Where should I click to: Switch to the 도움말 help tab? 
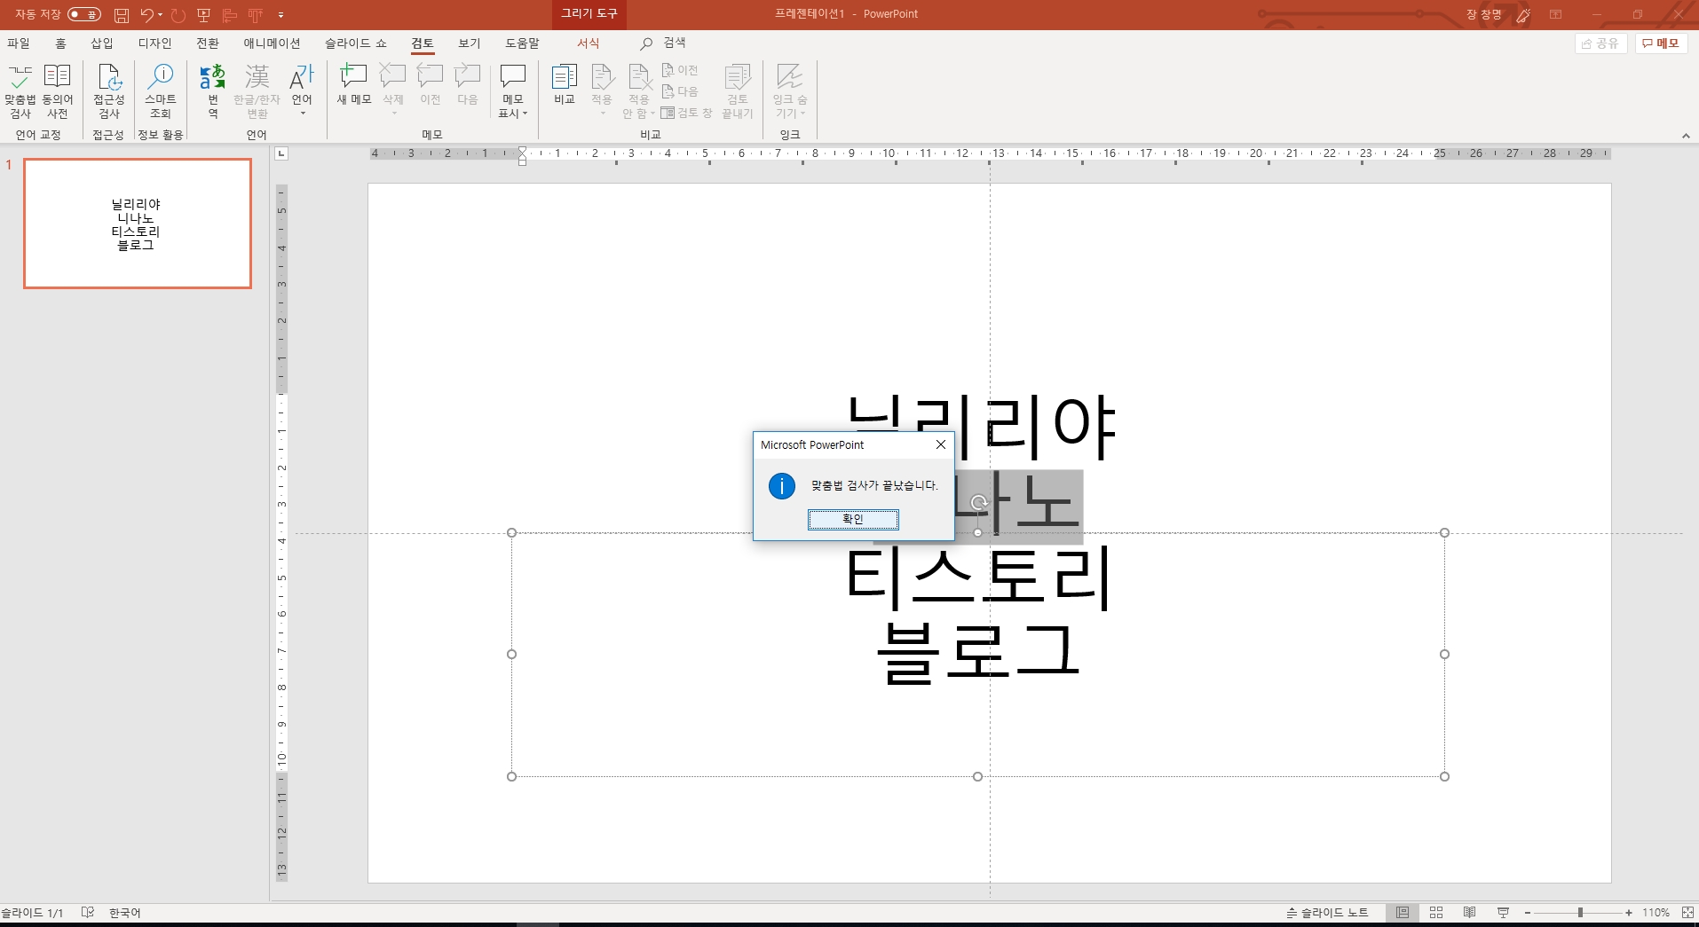(522, 43)
